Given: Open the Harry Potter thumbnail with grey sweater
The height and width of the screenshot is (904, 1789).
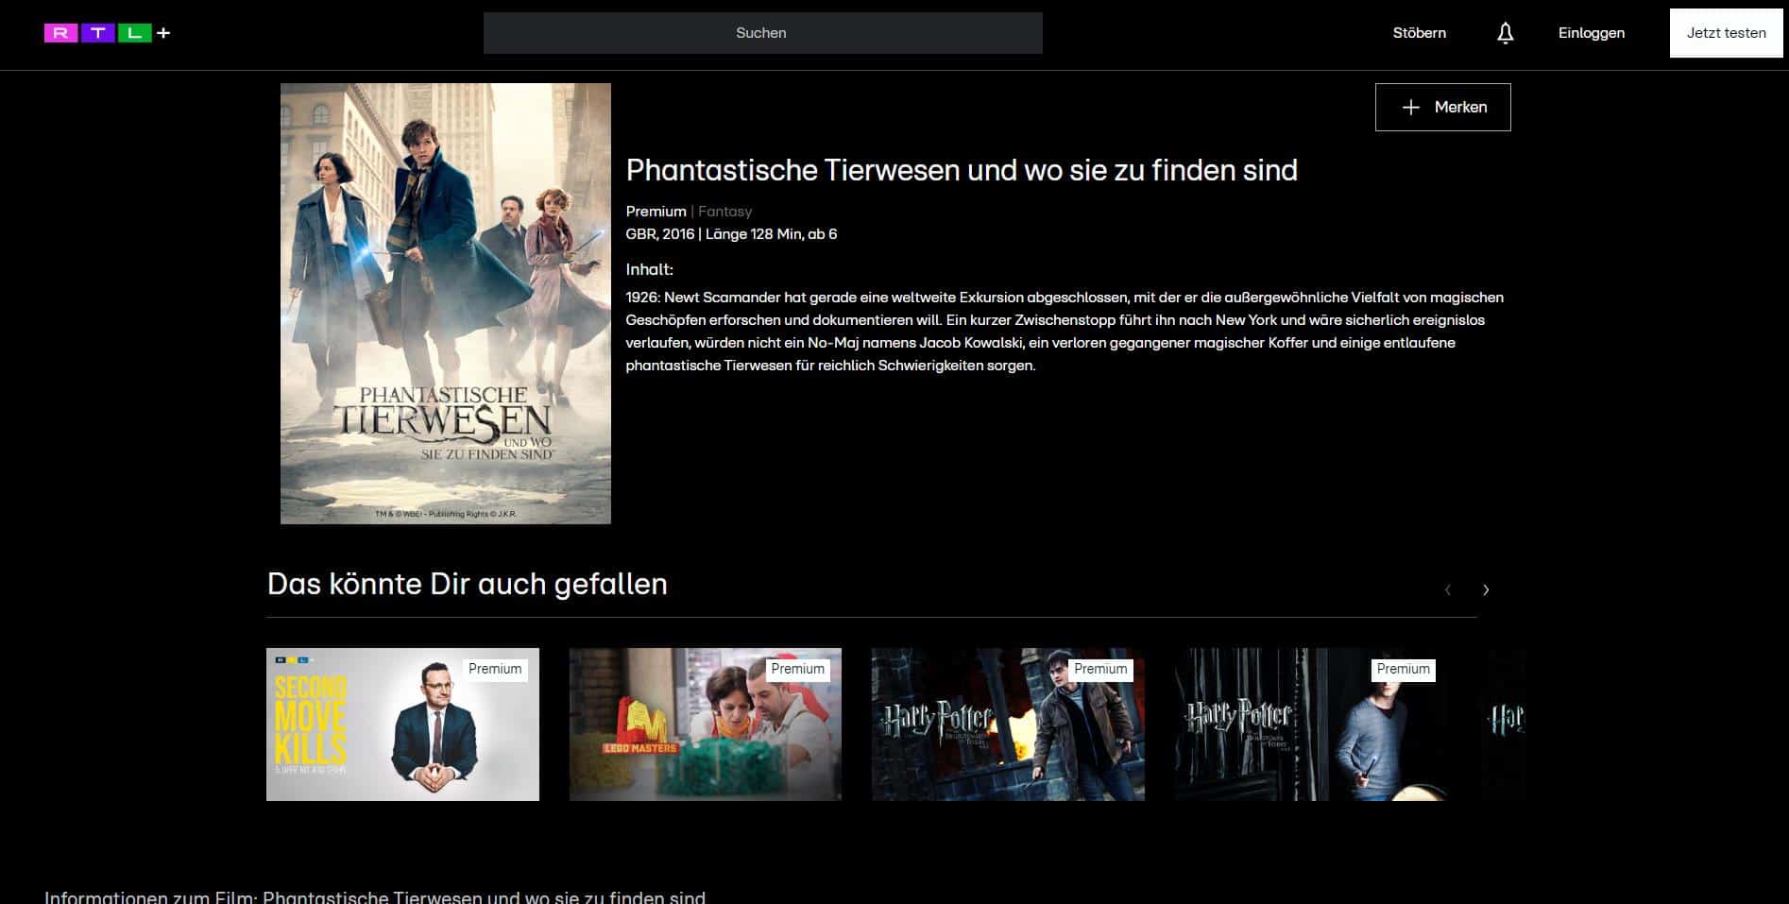Looking at the screenshot, I should 1311,725.
